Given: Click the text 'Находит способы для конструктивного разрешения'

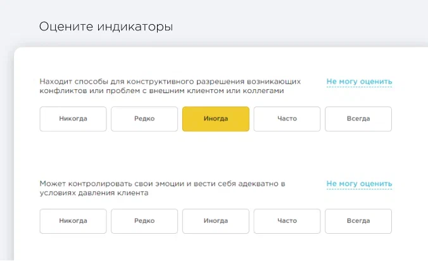Looking at the screenshot, I should [x=142, y=81].
